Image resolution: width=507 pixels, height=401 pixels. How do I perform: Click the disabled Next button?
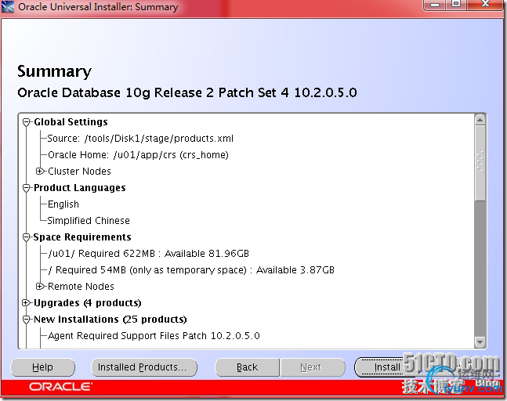(x=313, y=367)
